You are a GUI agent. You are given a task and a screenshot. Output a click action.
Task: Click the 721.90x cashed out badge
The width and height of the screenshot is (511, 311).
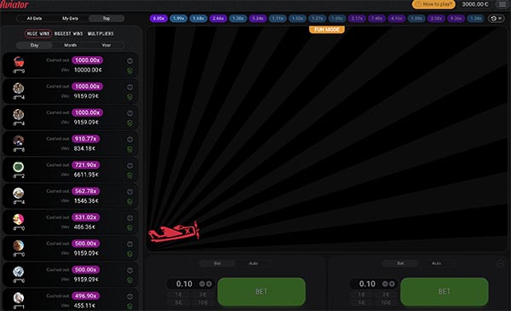point(86,165)
